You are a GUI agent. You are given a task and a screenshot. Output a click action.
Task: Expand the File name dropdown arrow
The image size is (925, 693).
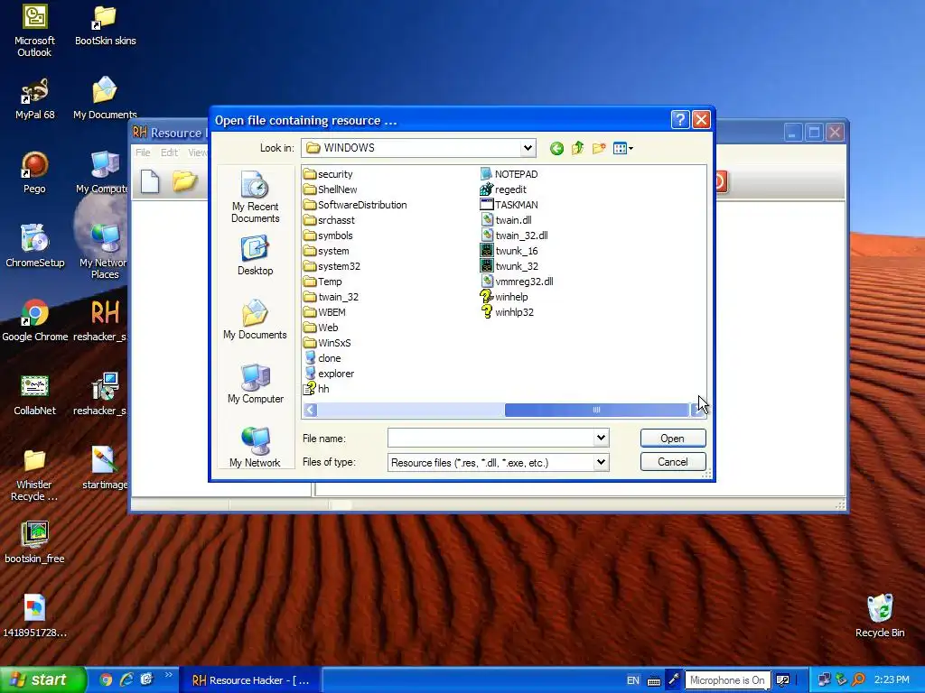(x=601, y=438)
